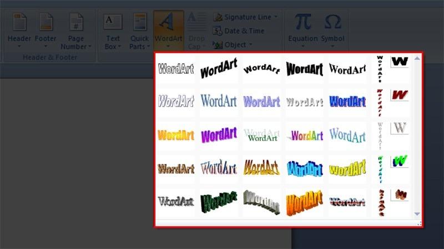The image size is (444, 249).
Task: Choose the bold royal blue WordArt
Action: coord(347,101)
